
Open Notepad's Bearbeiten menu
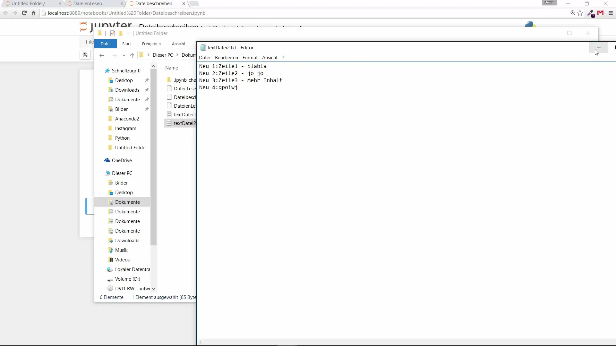pos(227,58)
